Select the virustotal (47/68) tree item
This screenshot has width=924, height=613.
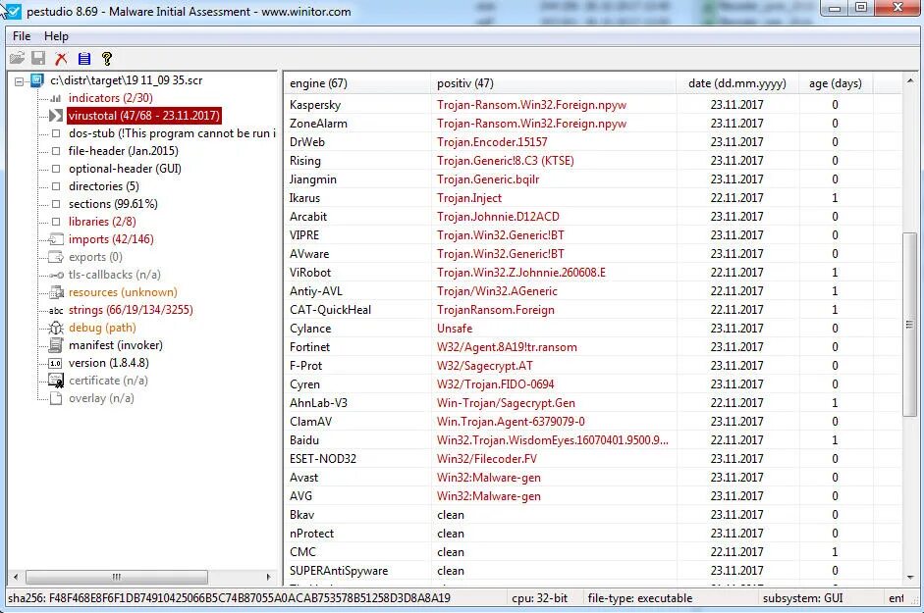click(143, 116)
